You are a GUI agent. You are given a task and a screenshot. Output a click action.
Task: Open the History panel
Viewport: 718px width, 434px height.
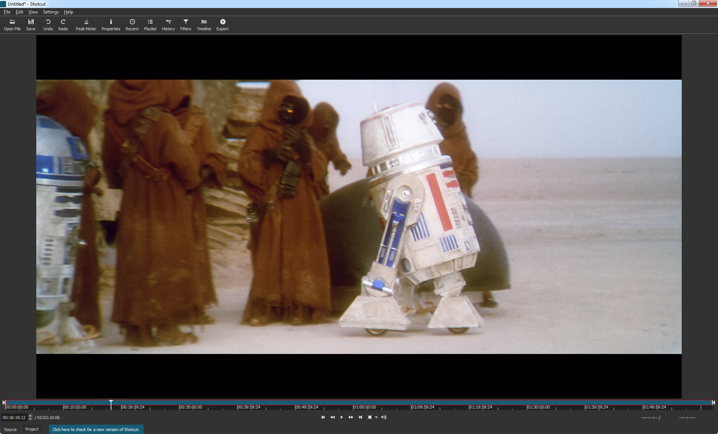(x=168, y=25)
